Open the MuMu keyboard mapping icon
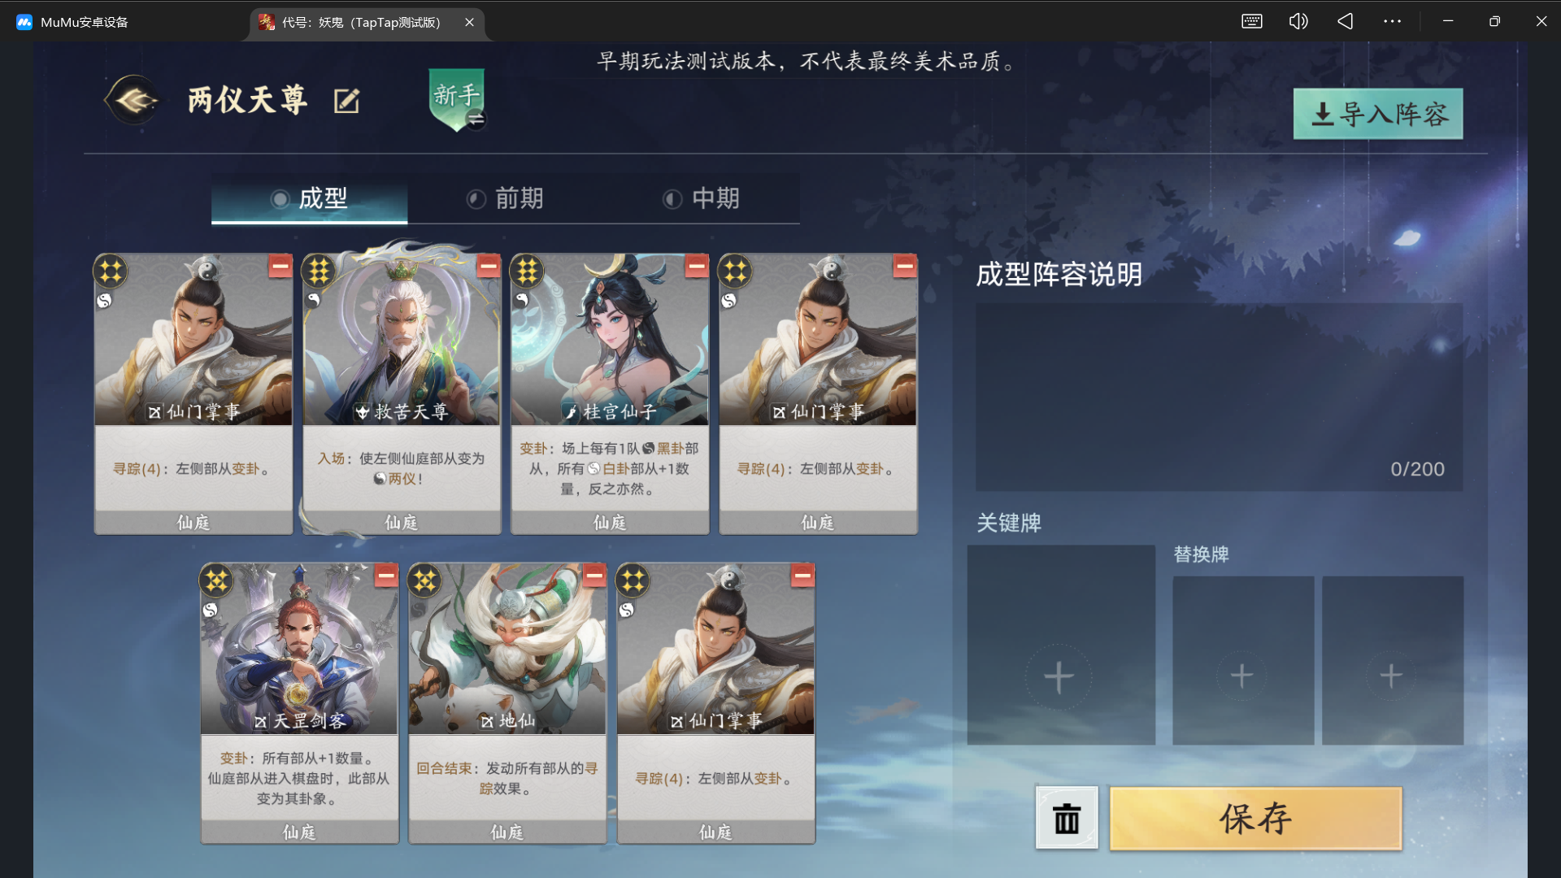 tap(1252, 21)
